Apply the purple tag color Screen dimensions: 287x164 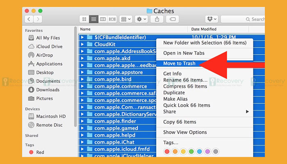point(207,152)
